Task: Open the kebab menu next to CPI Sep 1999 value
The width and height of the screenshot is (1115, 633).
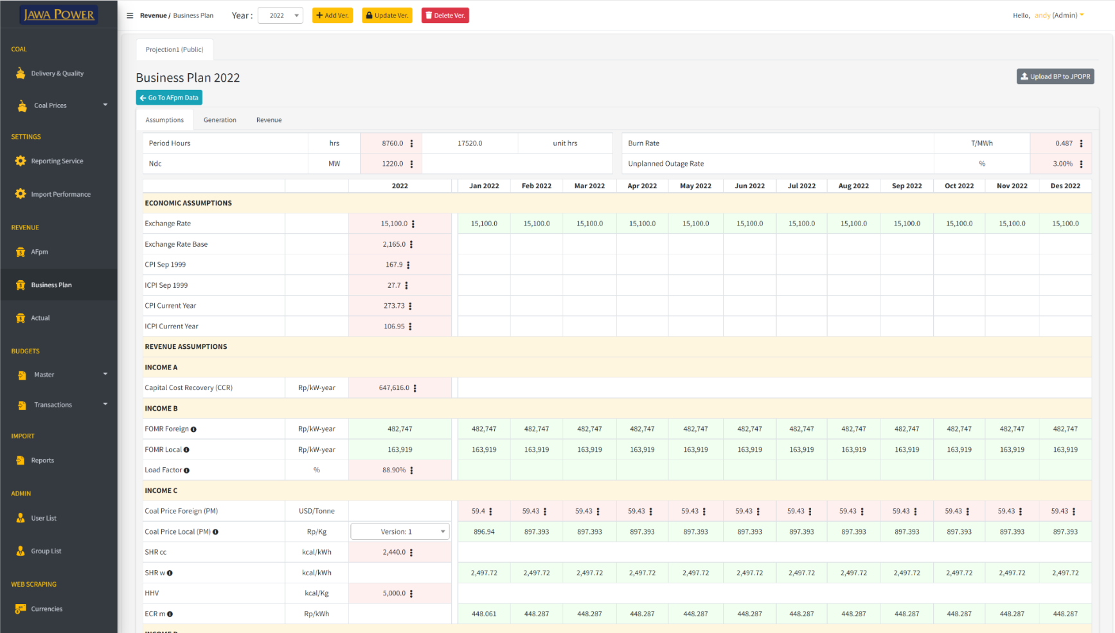Action: point(408,265)
